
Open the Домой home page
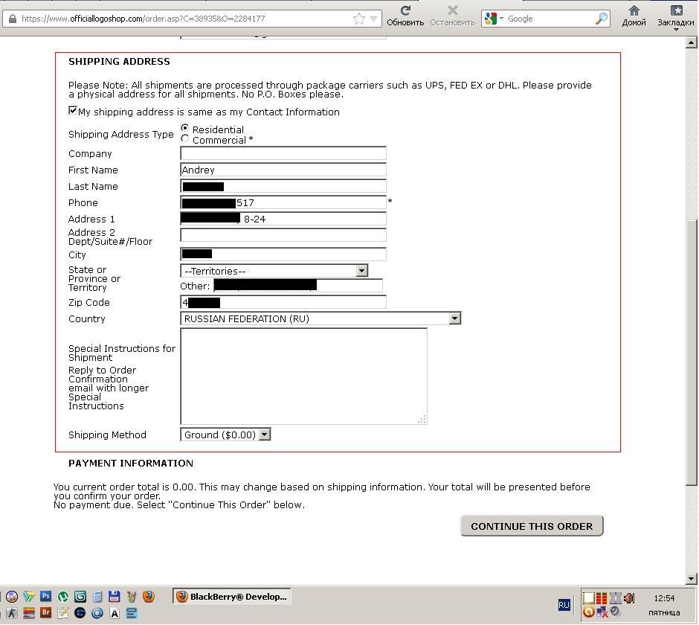click(x=634, y=15)
